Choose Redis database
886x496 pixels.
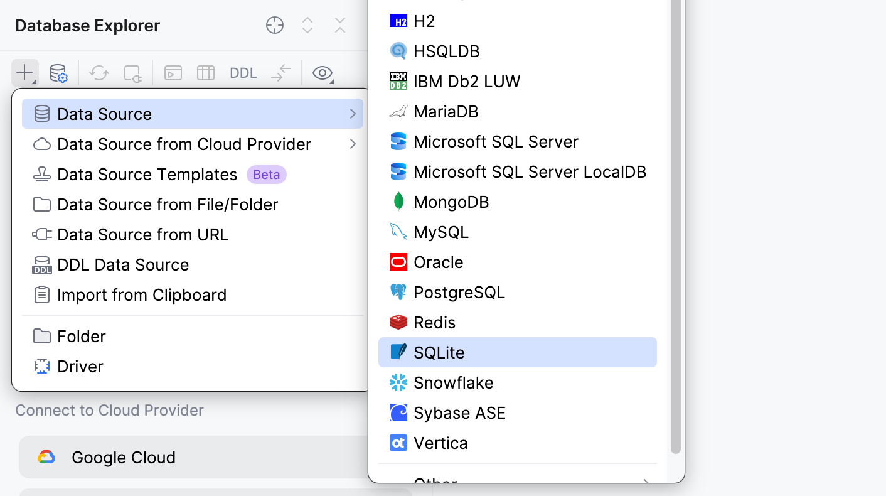(518, 322)
